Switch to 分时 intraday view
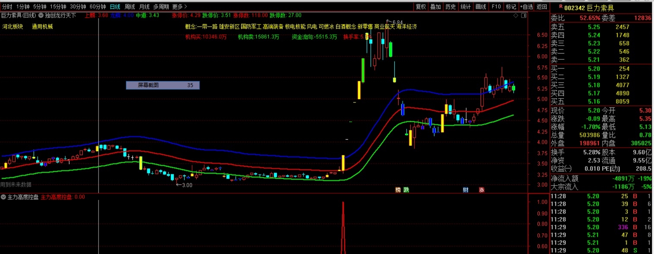The height and width of the screenshot is (254, 654). (7, 7)
